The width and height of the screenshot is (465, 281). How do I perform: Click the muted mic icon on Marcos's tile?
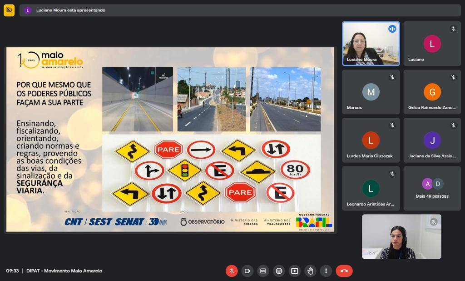click(x=392, y=77)
